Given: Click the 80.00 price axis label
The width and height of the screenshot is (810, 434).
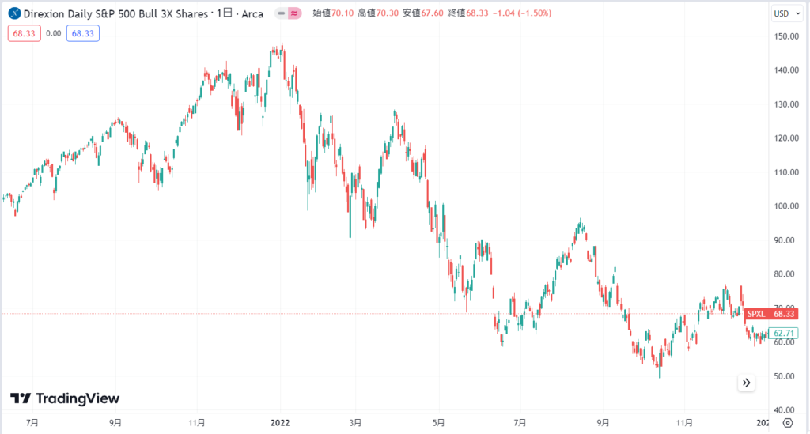Looking at the screenshot, I should (x=786, y=274).
